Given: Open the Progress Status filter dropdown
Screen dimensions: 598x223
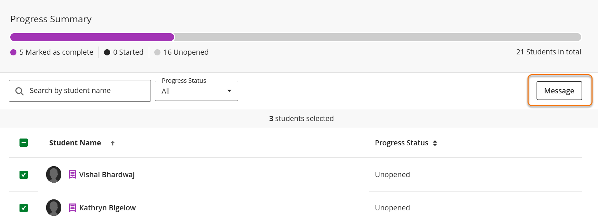Looking at the screenshot, I should coord(196,91).
